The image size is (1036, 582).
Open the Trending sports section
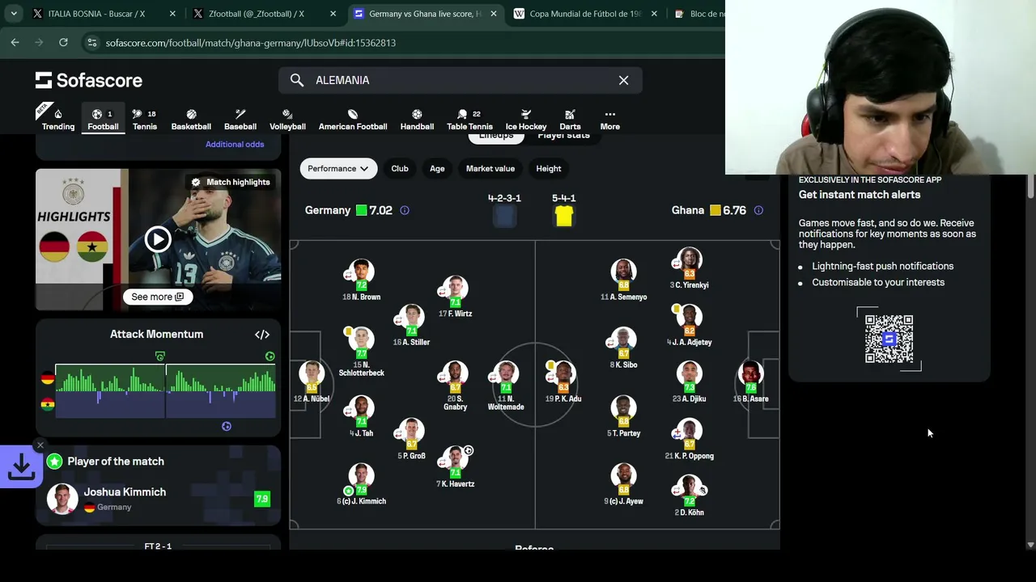pos(58,119)
